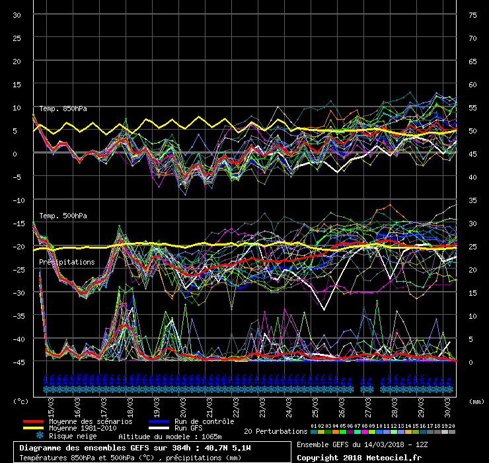Click the Run GFS legend label

pyautogui.click(x=188, y=428)
